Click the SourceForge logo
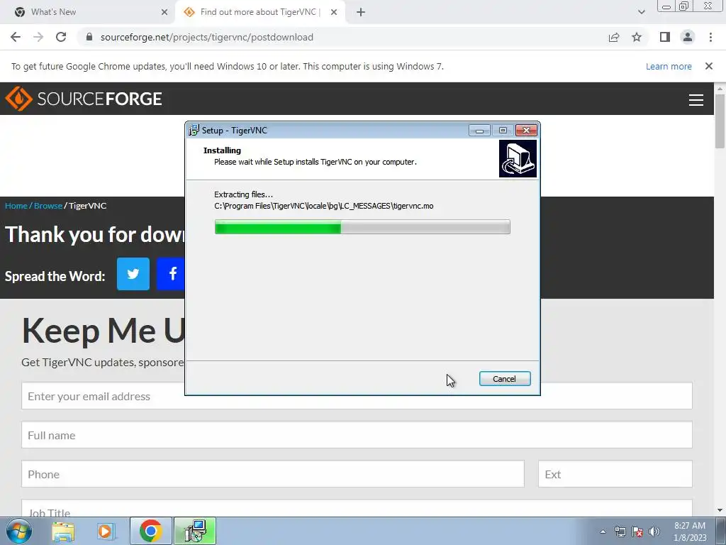Viewport: 726px width, 545px height. click(84, 99)
